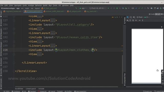The width and height of the screenshot is (164, 92).
Task: Click the editor horizontal scrollbar
Action: 67,87
